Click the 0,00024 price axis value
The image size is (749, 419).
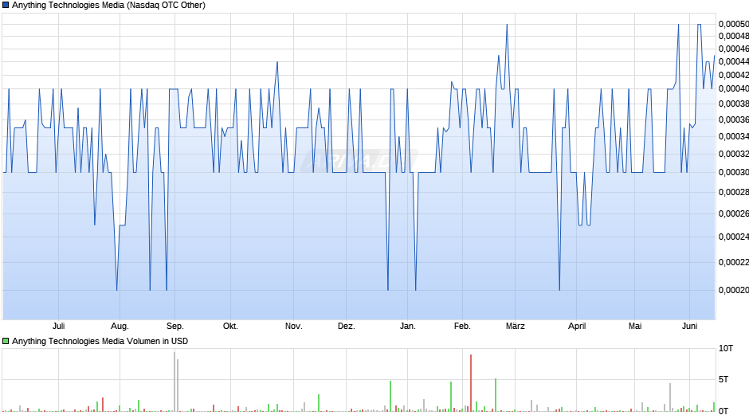[733, 237]
